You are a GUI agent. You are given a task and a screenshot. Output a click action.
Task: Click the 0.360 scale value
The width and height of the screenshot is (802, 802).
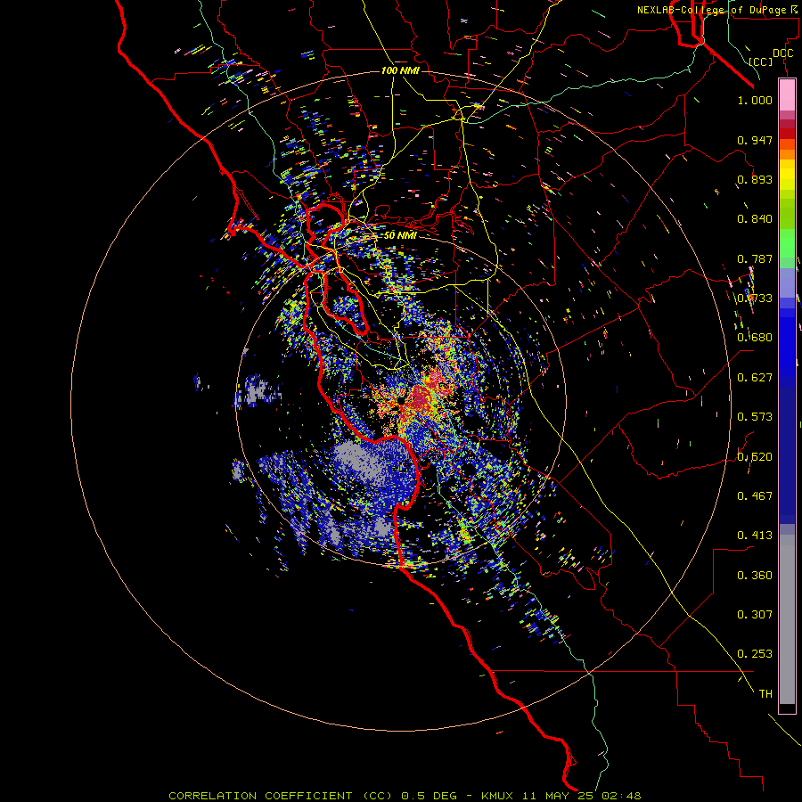[755, 576]
